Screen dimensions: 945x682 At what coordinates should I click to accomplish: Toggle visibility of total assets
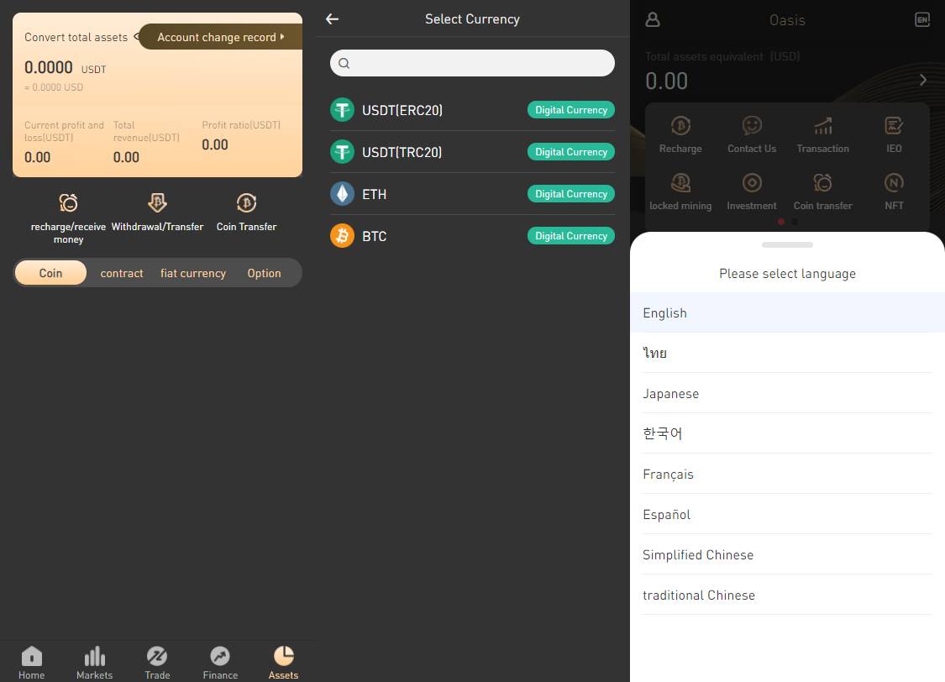[136, 37]
